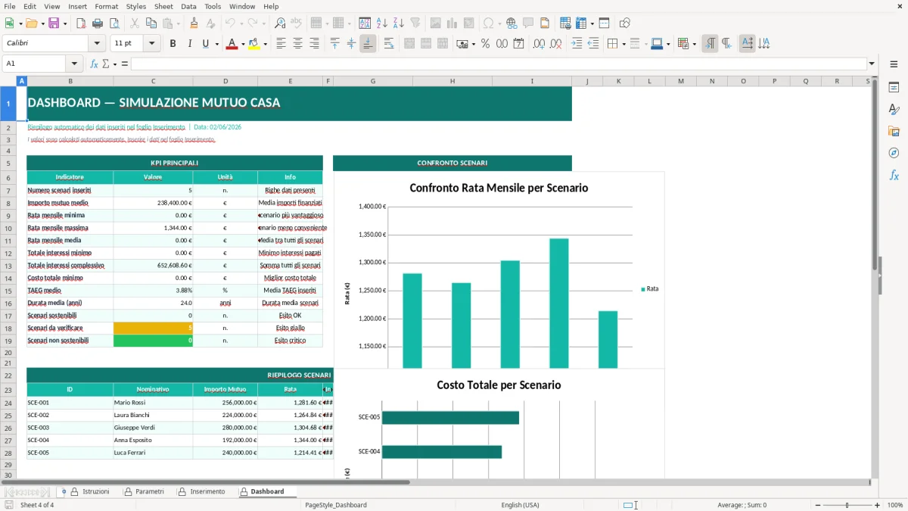This screenshot has height=511, width=908.
Task: Open font name dropdown
Action: click(96, 44)
